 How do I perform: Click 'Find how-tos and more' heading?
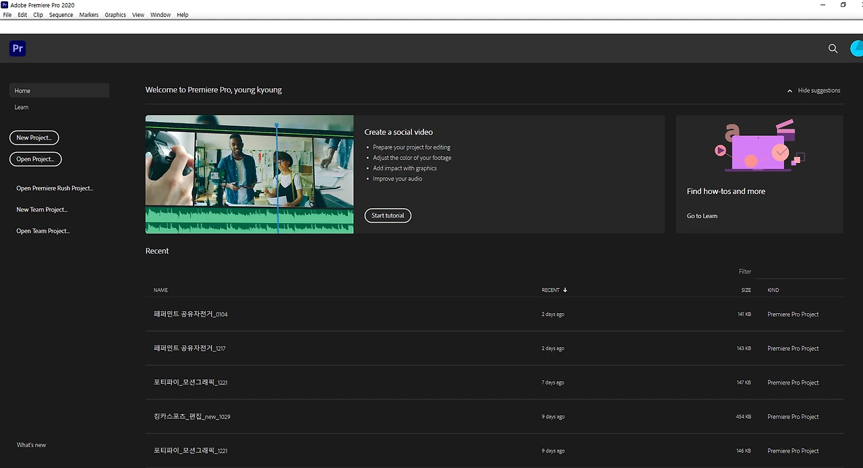726,191
